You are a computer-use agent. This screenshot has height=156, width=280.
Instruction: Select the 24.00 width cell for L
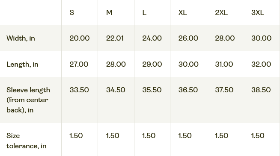coord(152,38)
